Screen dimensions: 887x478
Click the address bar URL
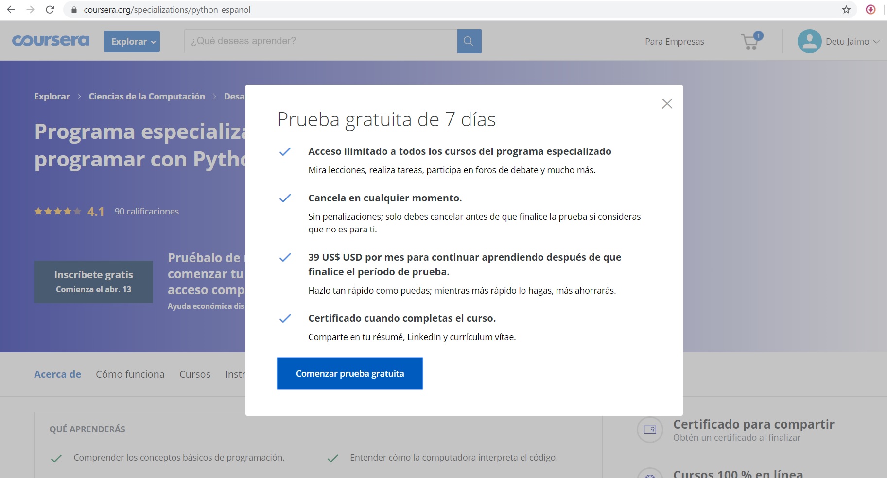point(167,10)
